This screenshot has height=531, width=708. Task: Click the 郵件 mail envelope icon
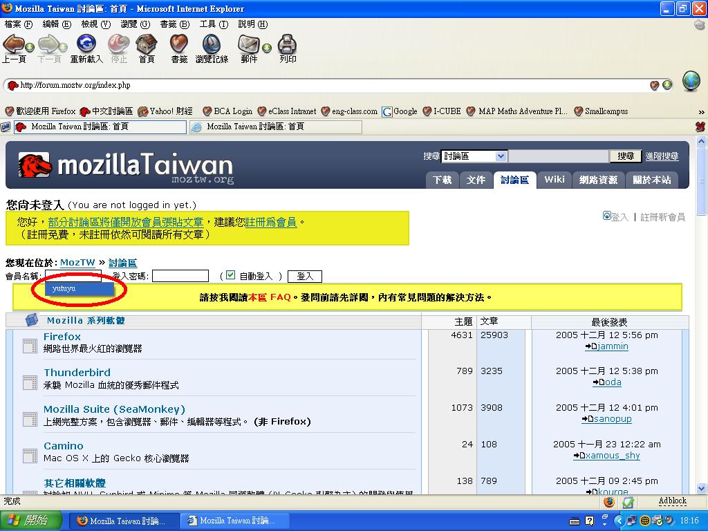(x=249, y=44)
